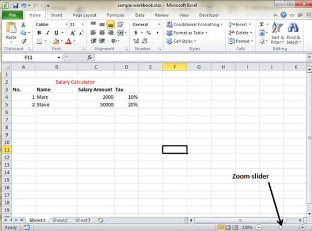This screenshot has width=312, height=231.
Task: Open Format as Table gallery
Action: click(x=187, y=33)
